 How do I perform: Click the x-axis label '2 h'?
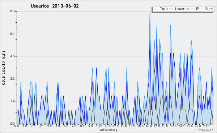pos(33,126)
